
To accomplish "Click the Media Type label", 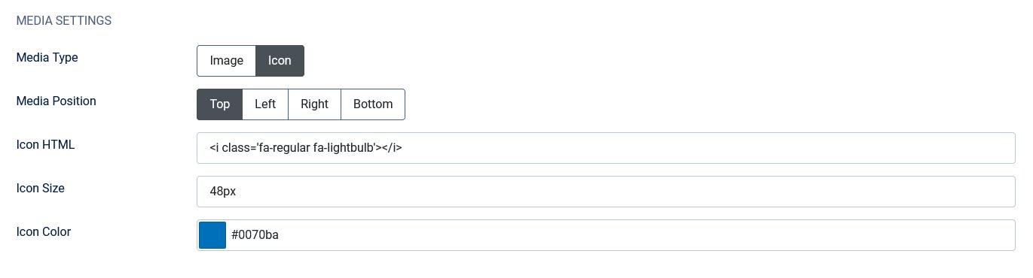I will (x=47, y=58).
